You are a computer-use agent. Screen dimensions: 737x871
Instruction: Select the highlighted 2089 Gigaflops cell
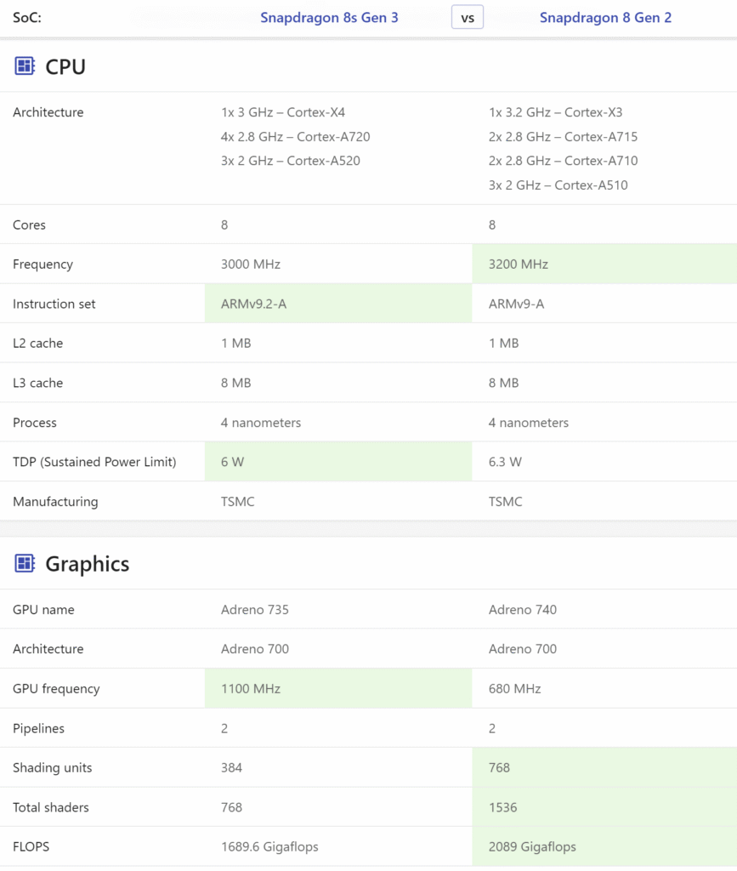tap(604, 846)
